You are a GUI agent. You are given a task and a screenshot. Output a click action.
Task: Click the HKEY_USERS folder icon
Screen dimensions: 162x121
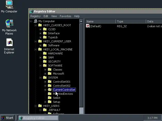tap(40, 106)
